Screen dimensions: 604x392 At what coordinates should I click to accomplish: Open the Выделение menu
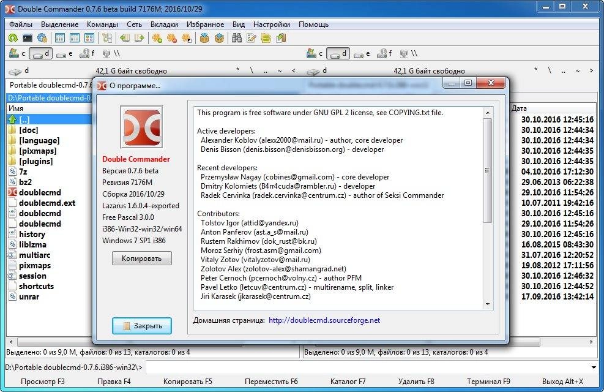pyautogui.click(x=60, y=24)
